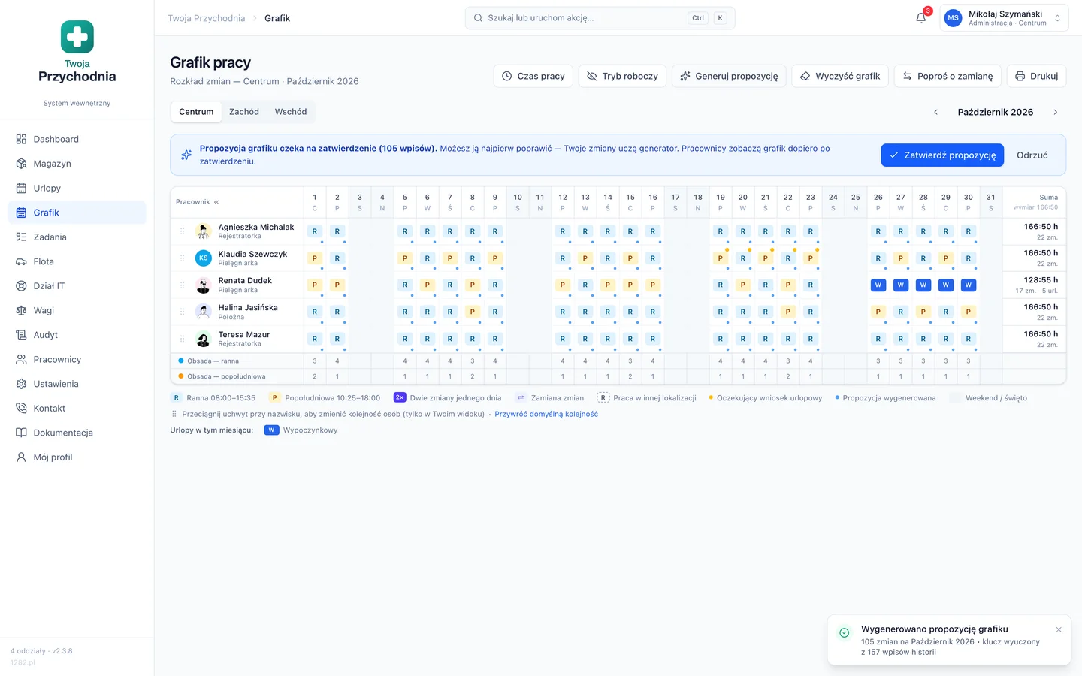Dismiss the Wygenerowano propozycję grafiku toast
The width and height of the screenshot is (1082, 676).
pyautogui.click(x=1059, y=630)
